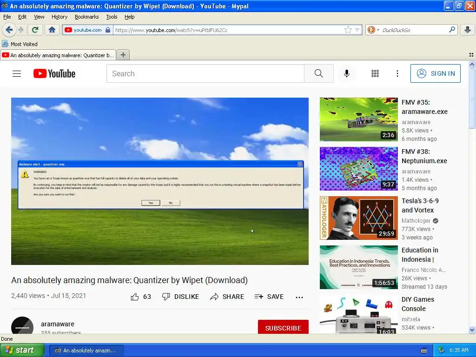The height and width of the screenshot is (357, 476).
Task: Click the list all tabs icon
Action: click(x=471, y=55)
